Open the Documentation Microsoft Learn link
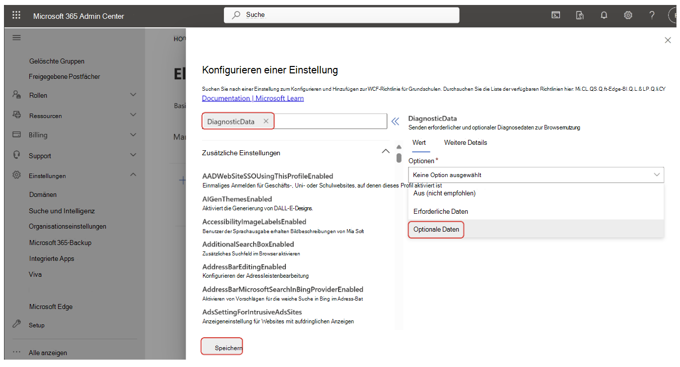The height and width of the screenshot is (367, 680). coord(253,98)
